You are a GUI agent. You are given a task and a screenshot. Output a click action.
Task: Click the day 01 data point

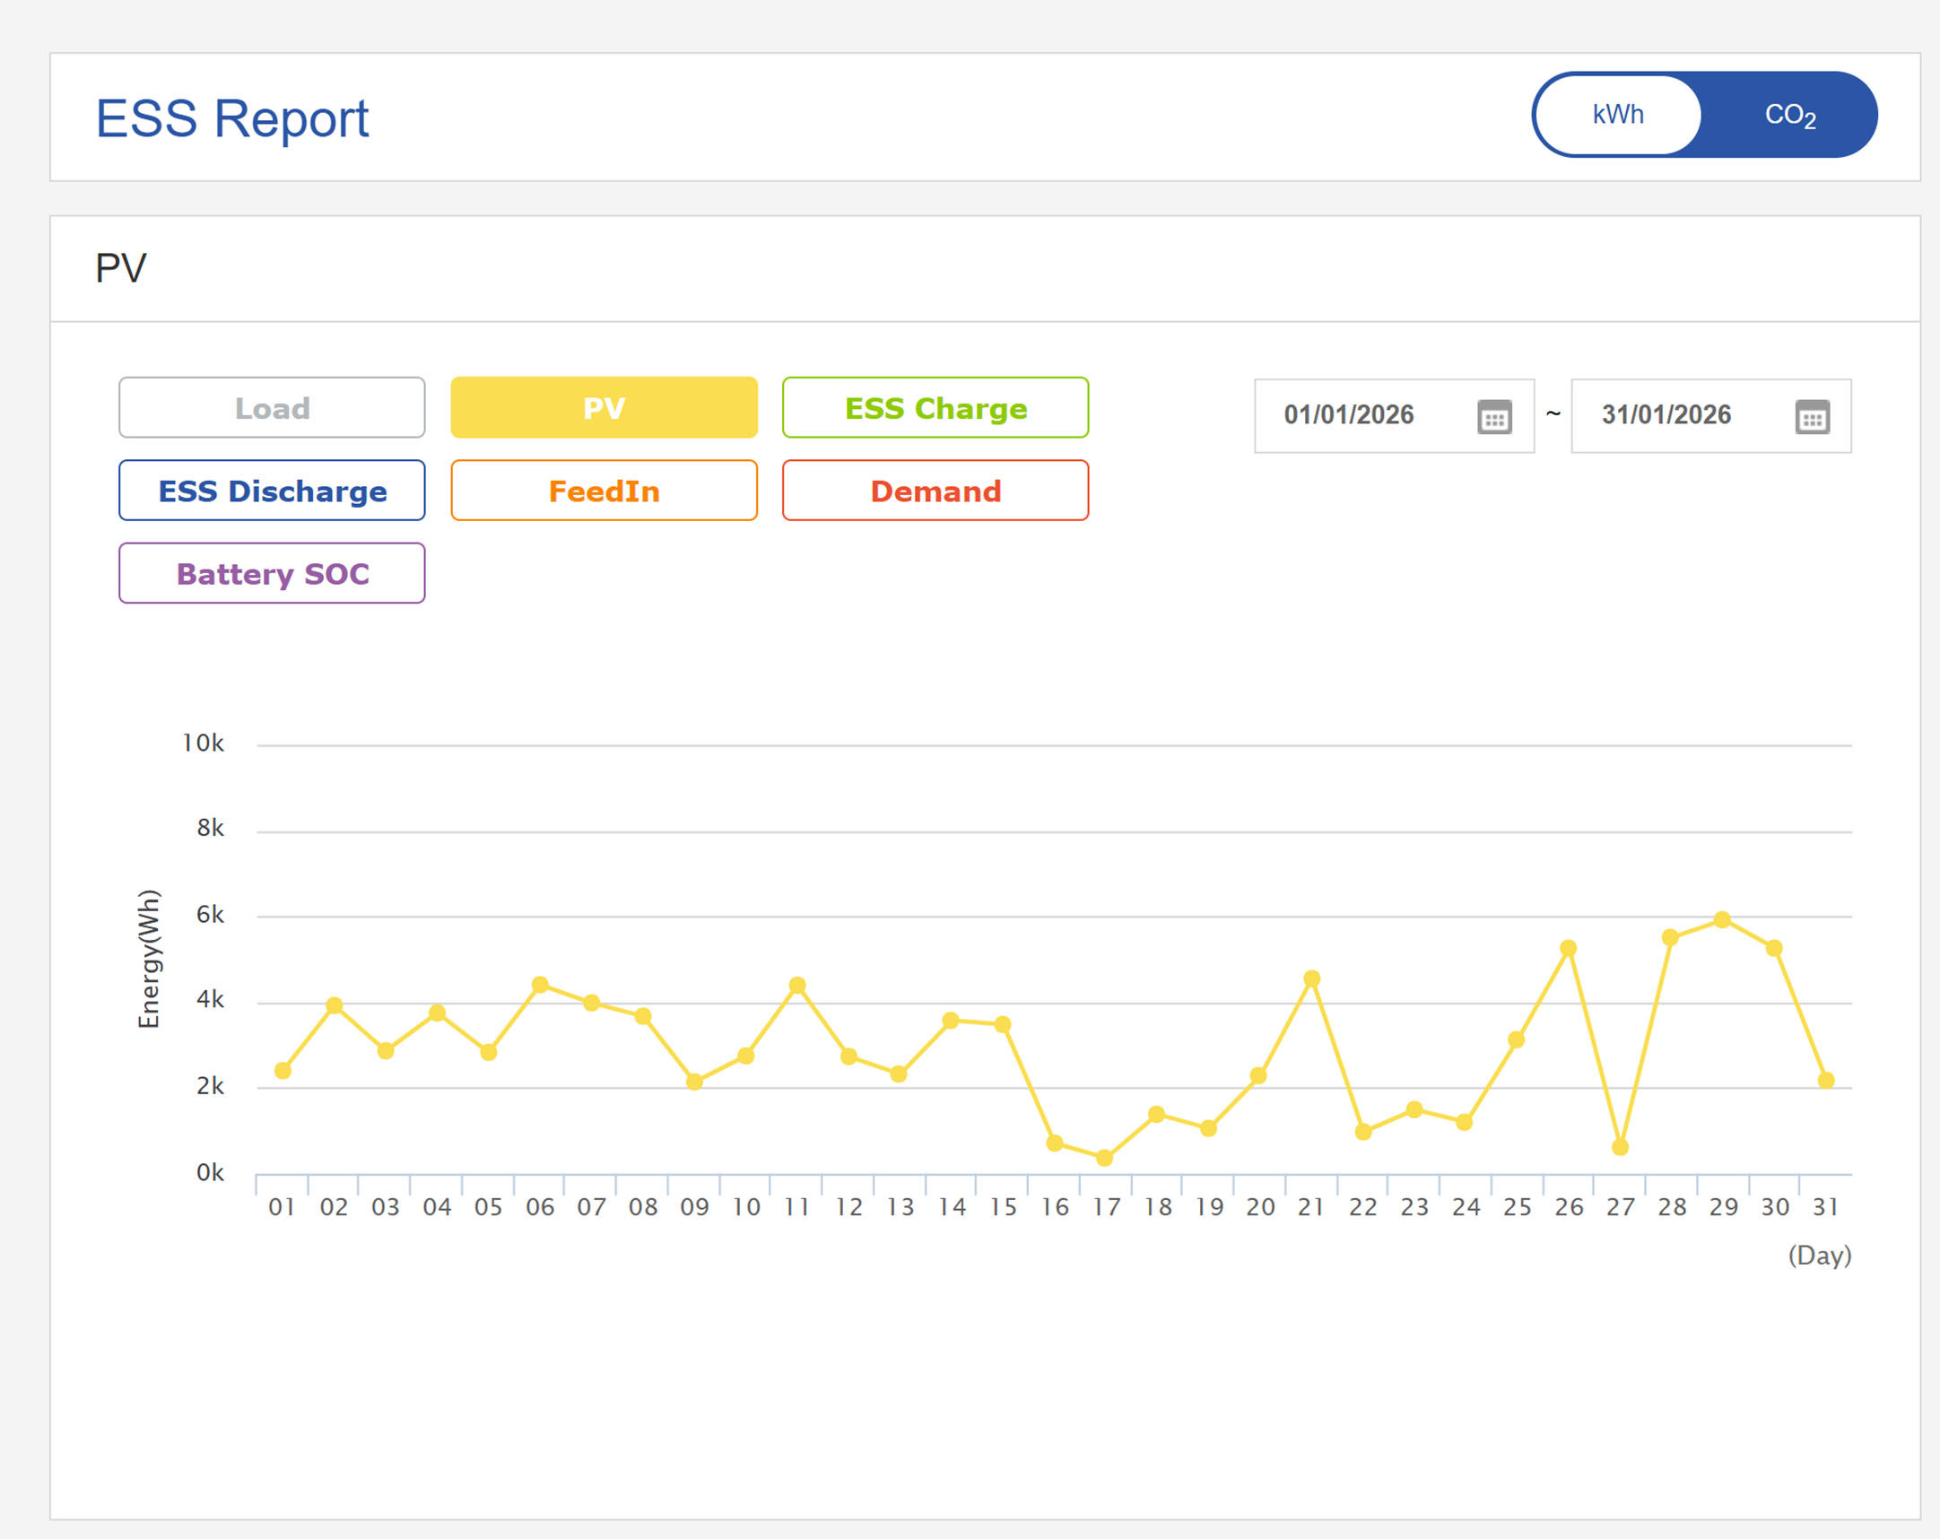click(x=283, y=1070)
